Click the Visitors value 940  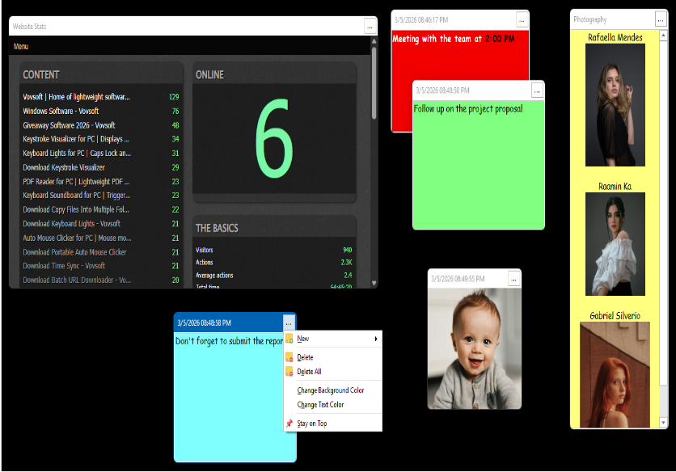[x=348, y=250]
